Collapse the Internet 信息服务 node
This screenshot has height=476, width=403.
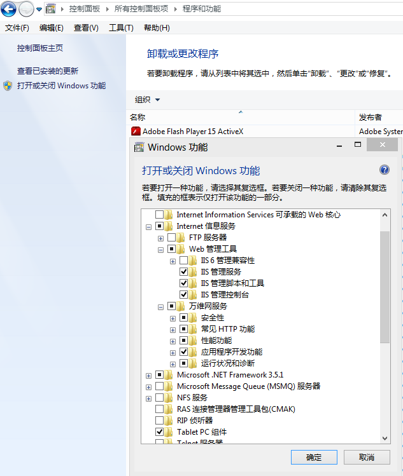(148, 227)
